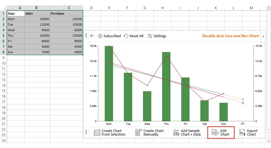271x148 pixels.
Task: Select row 1 header
Action: click(3, 14)
